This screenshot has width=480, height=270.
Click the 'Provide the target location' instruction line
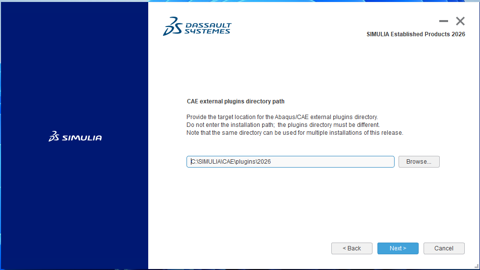pyautogui.click(x=282, y=117)
